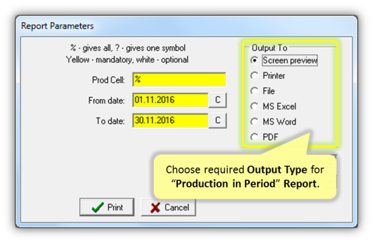The width and height of the screenshot is (373, 243).
Task: Click the Print button label
Action: click(x=115, y=208)
